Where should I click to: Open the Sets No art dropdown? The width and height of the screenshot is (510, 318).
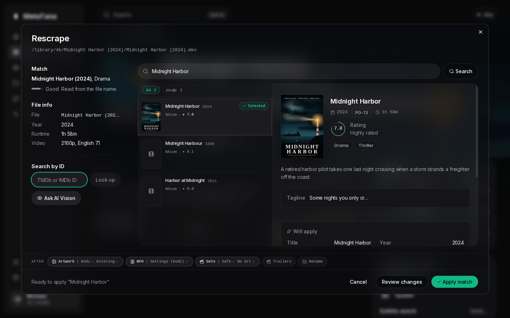246,262
